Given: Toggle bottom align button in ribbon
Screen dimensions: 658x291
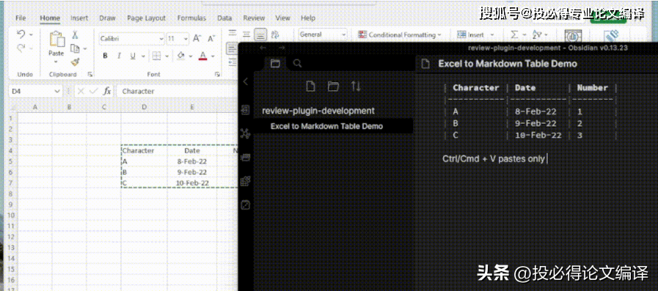Looking at the screenshot, I should [x=261, y=34].
